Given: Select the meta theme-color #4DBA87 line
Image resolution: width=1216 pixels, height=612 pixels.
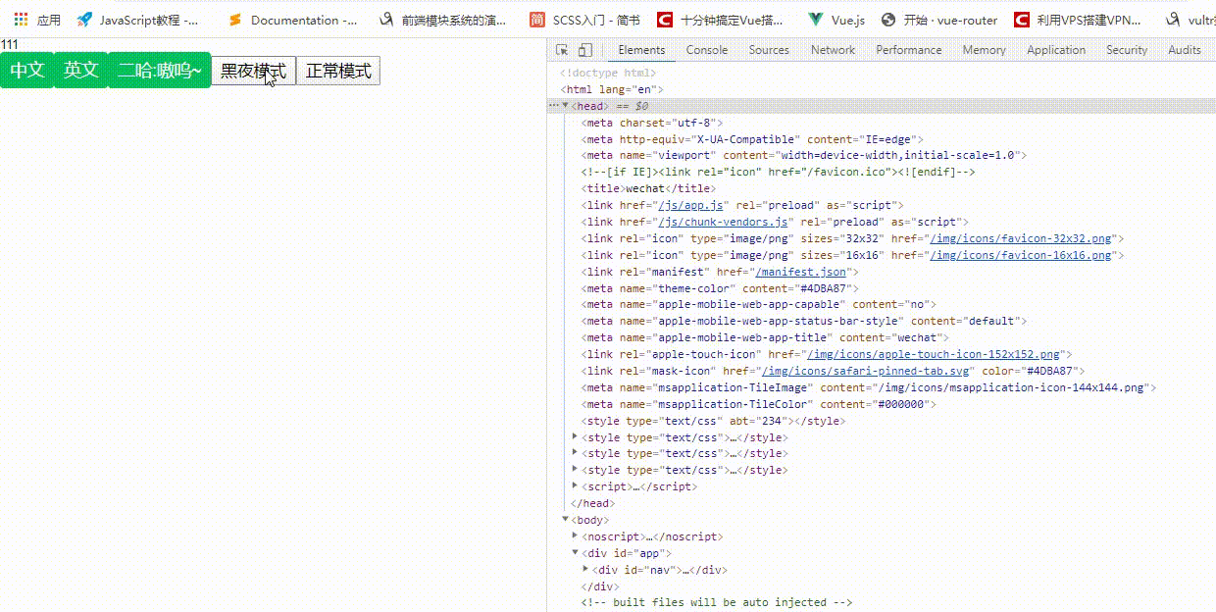Looking at the screenshot, I should click(x=720, y=288).
